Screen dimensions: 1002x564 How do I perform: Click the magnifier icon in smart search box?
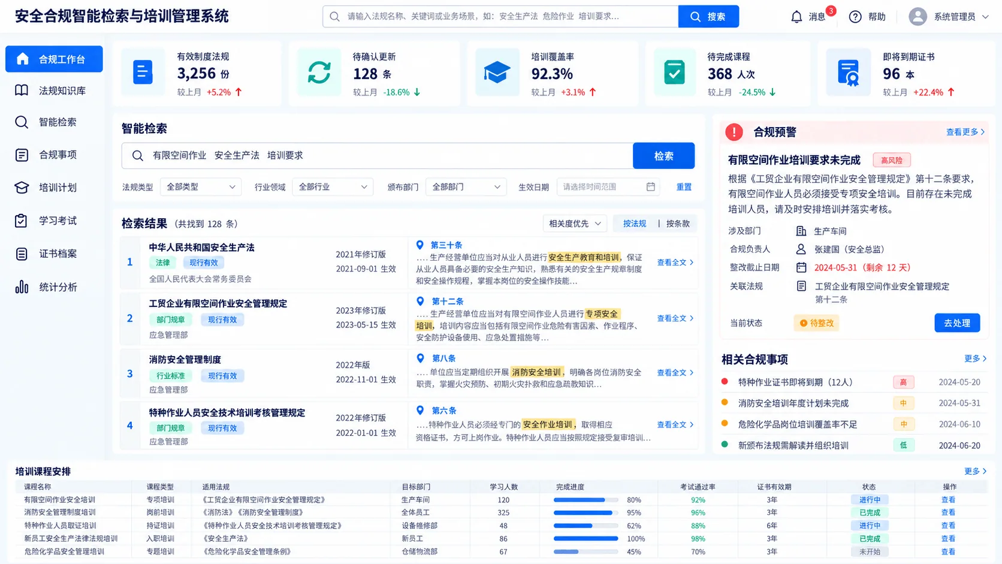pos(138,156)
